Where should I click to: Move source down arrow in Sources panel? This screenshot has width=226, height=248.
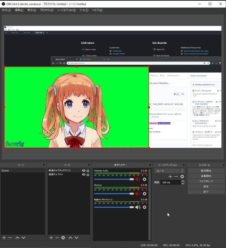tap(77, 238)
